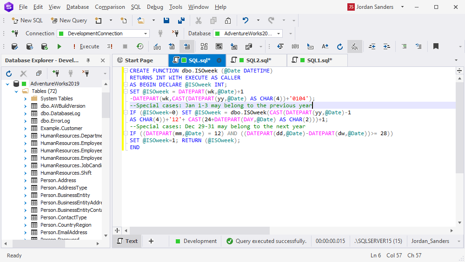
Task: Click the Paste clipboard icon
Action: click(228, 20)
